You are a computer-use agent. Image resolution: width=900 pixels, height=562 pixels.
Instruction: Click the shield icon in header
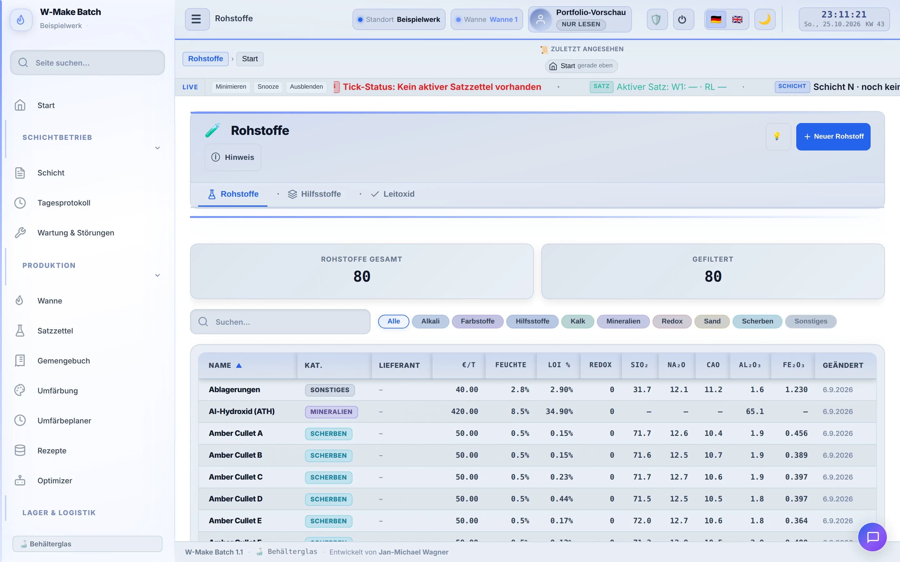[x=657, y=19]
